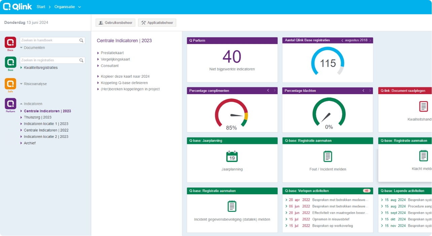The width and height of the screenshot is (432, 236).
Task: Click the Qlink logo in the header
Action: [17, 7]
